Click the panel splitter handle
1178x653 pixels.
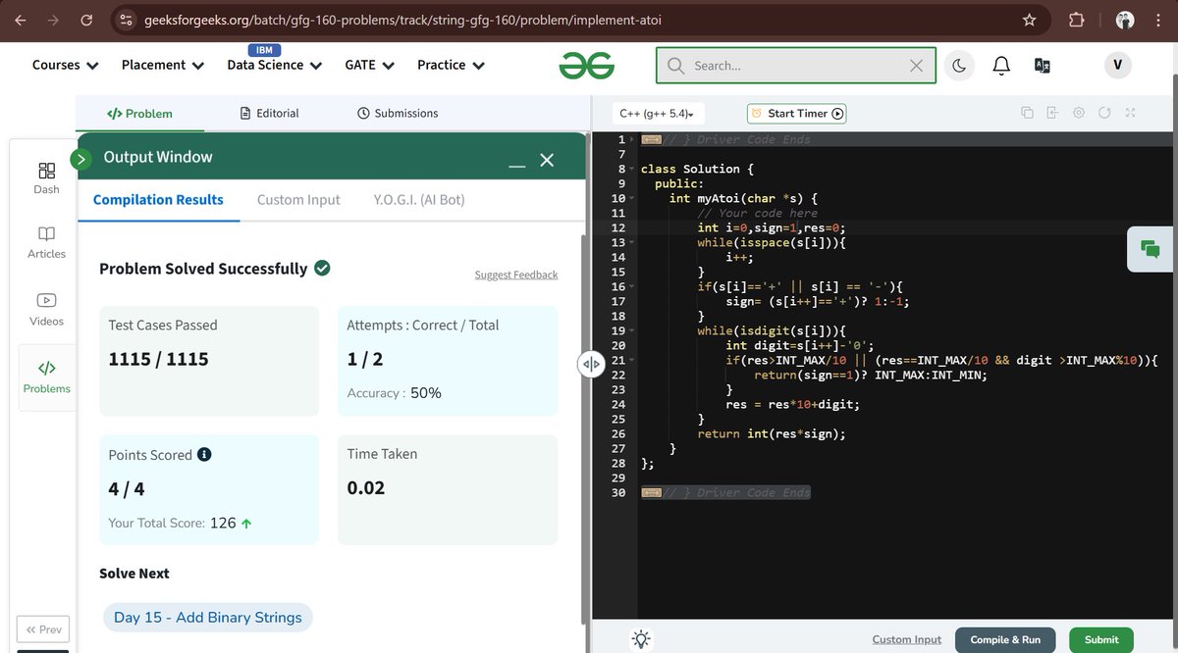[591, 364]
